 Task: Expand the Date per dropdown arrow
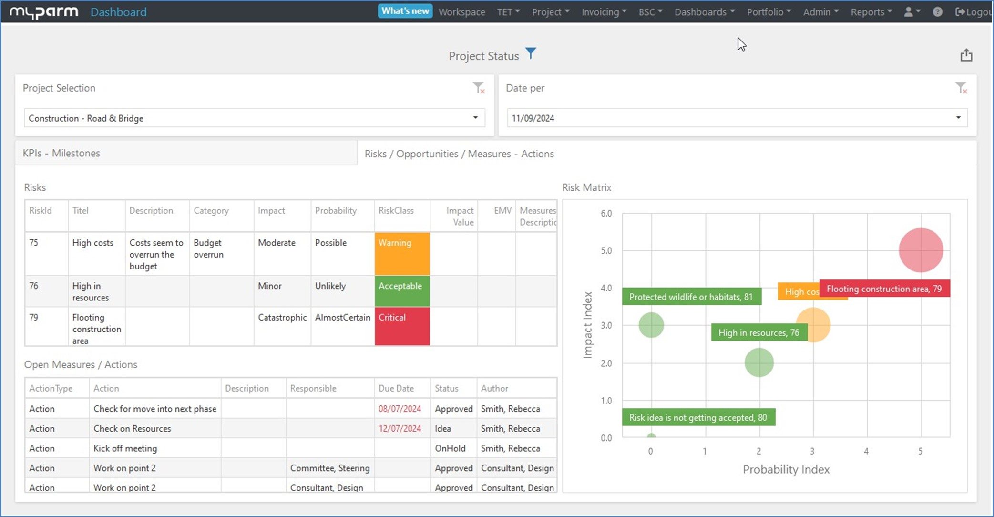958,118
